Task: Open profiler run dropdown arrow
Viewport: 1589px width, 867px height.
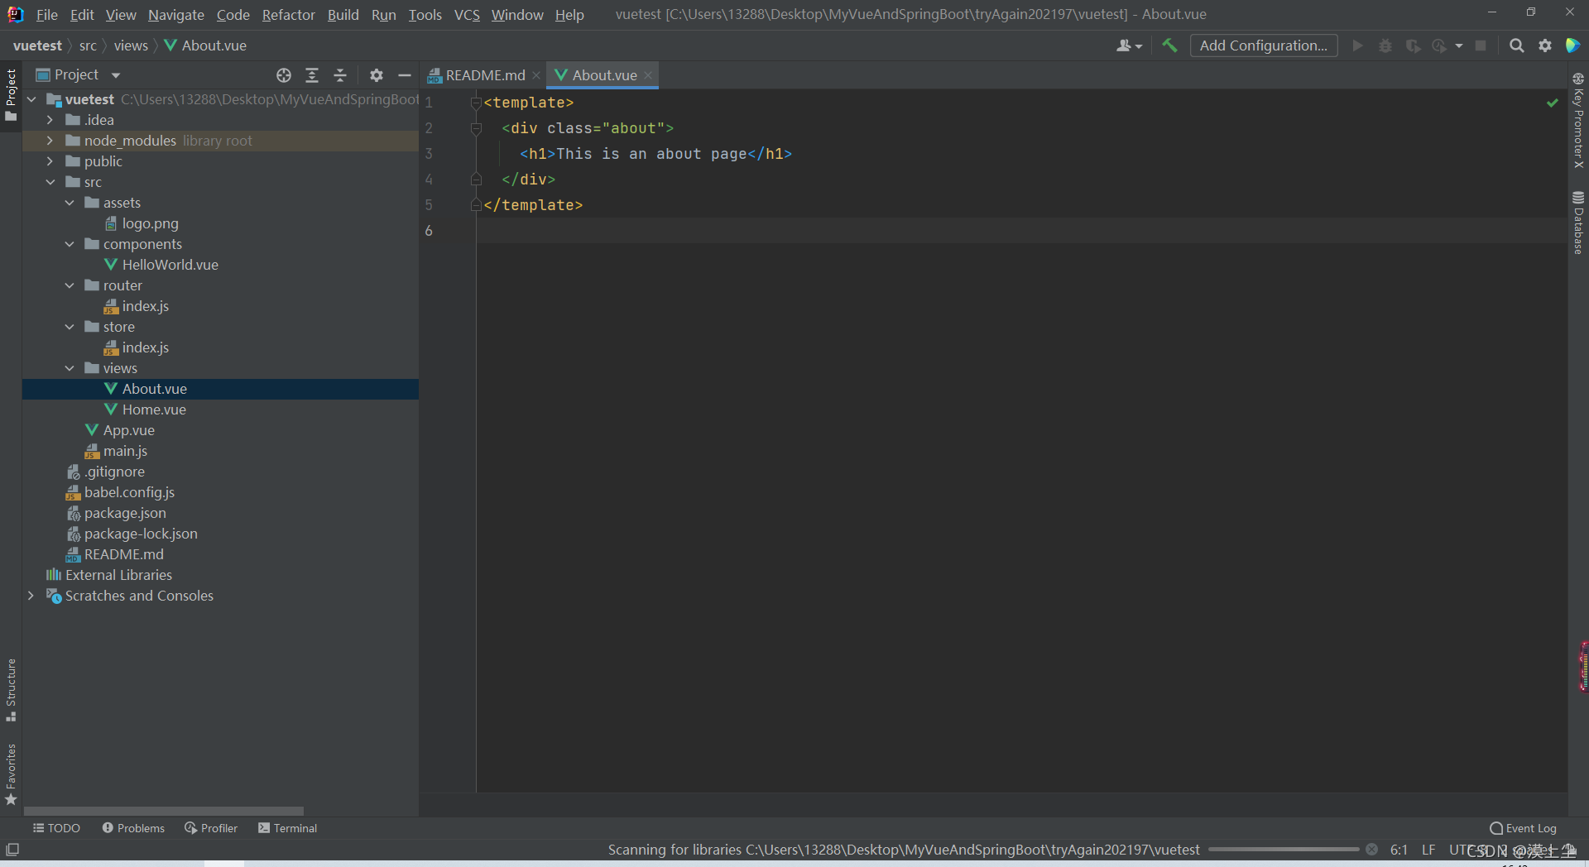Action: click(x=1458, y=46)
